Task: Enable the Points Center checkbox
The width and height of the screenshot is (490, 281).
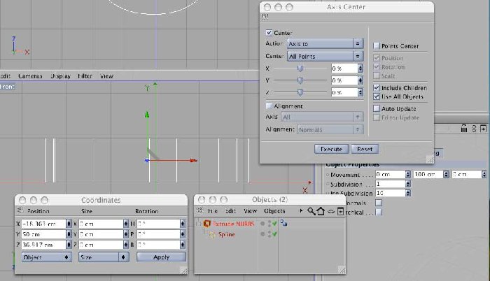Action: [377, 46]
